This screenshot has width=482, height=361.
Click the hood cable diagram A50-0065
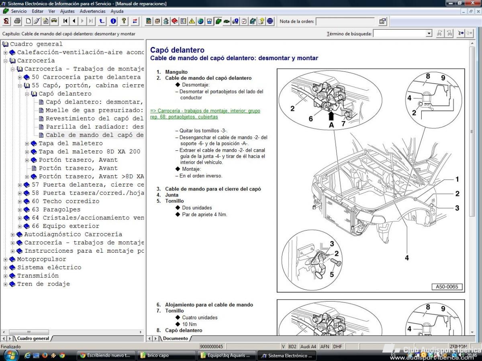click(x=371, y=180)
